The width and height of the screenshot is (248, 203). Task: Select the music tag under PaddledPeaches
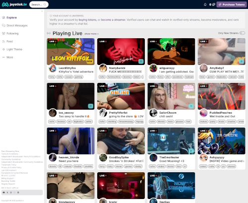pyautogui.click(x=221, y=122)
